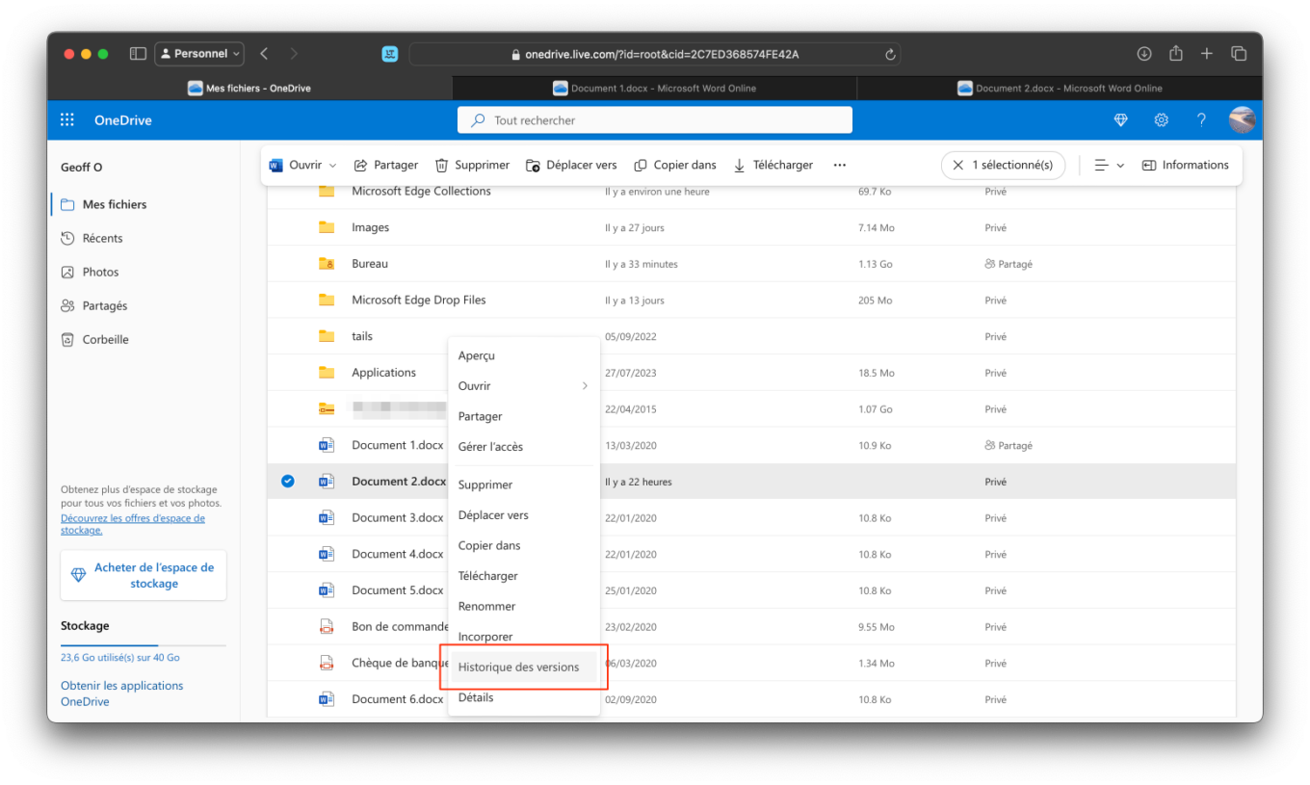Viewport: 1310px width, 785px height.
Task: Open the OneDrive app launcher grid
Action: 67,120
